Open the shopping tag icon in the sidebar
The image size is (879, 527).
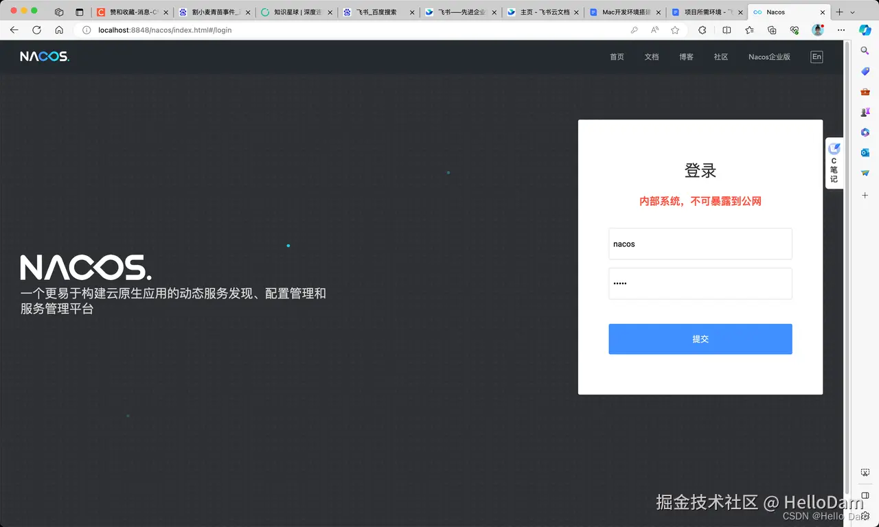[865, 71]
